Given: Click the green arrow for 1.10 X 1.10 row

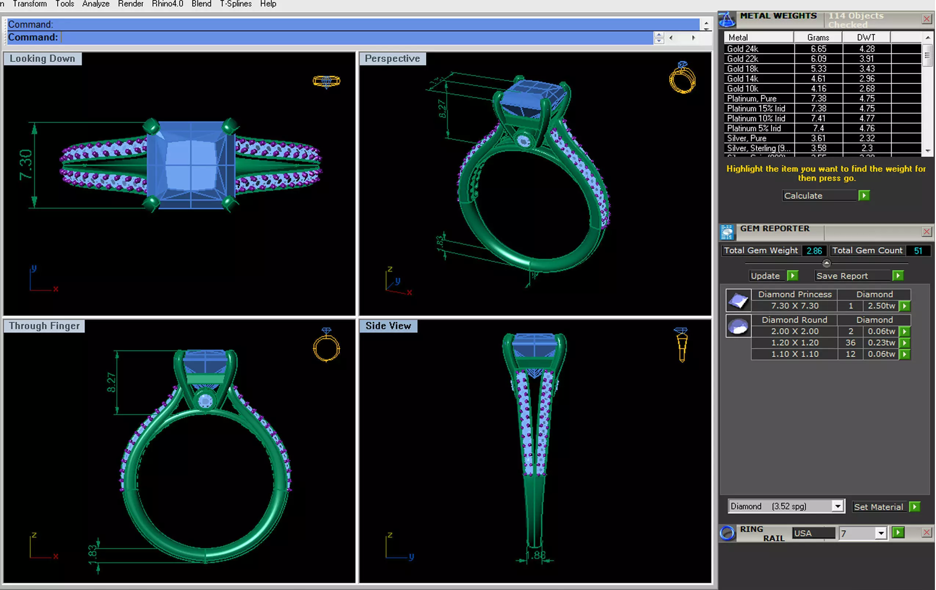Looking at the screenshot, I should point(904,354).
